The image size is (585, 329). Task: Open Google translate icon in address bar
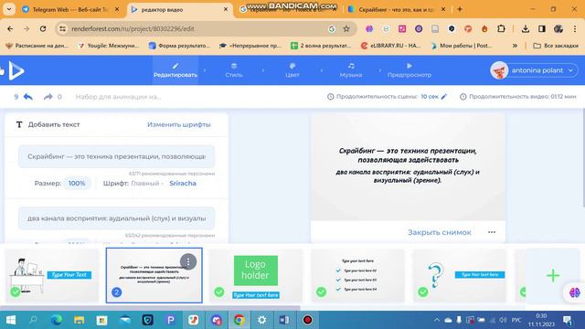pos(332,28)
